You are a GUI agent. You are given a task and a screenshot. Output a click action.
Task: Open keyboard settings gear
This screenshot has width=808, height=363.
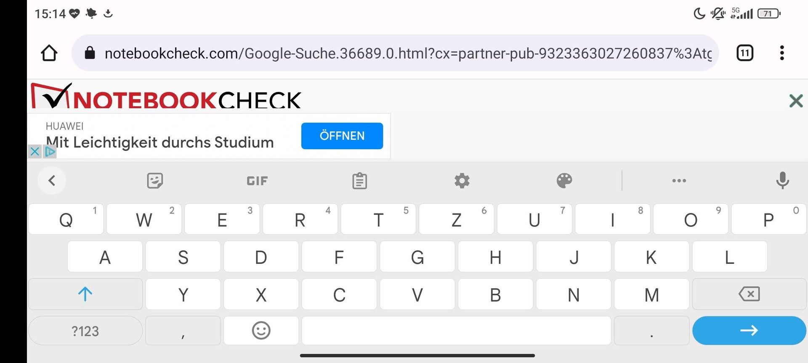(462, 181)
